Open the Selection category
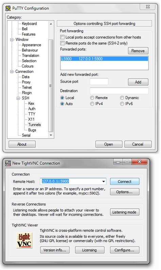 29,61
